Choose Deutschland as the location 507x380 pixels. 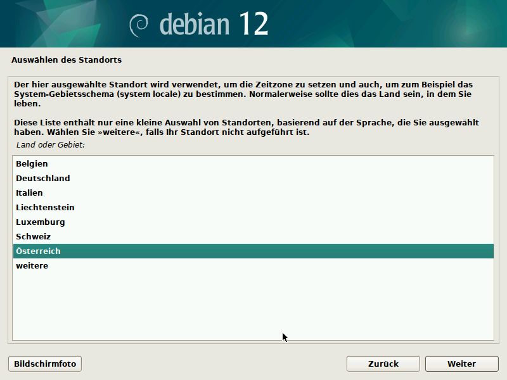tap(43, 179)
